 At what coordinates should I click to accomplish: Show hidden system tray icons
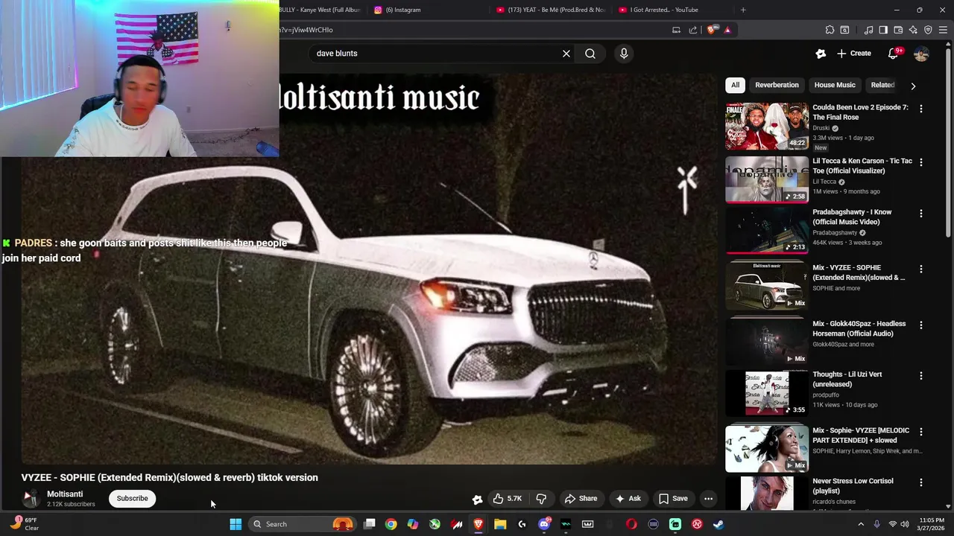pyautogui.click(x=861, y=524)
